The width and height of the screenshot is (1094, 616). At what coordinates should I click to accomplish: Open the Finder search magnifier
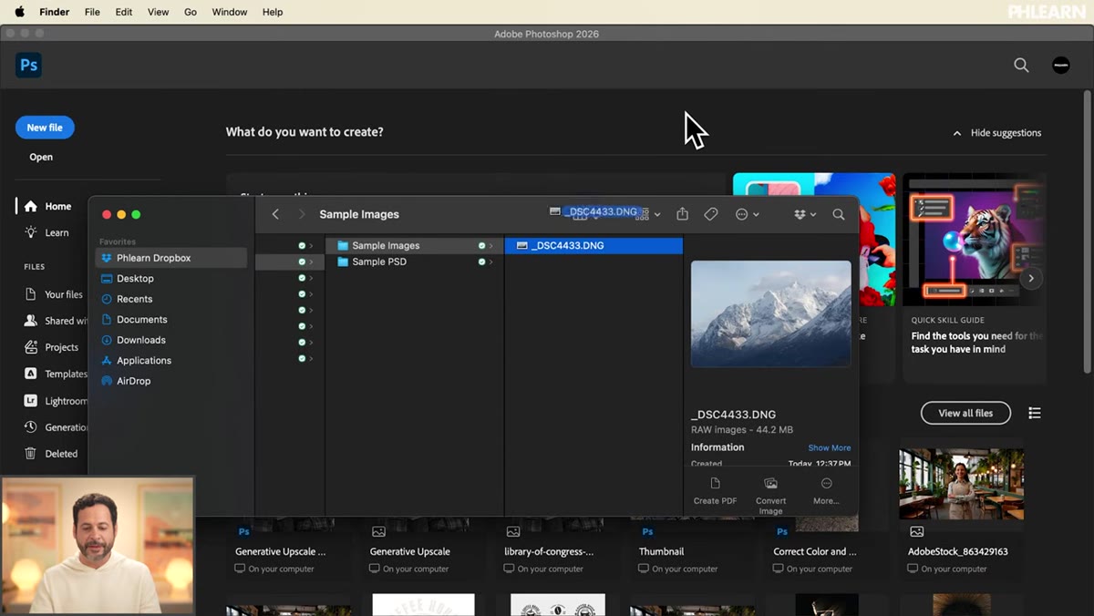[x=839, y=214]
